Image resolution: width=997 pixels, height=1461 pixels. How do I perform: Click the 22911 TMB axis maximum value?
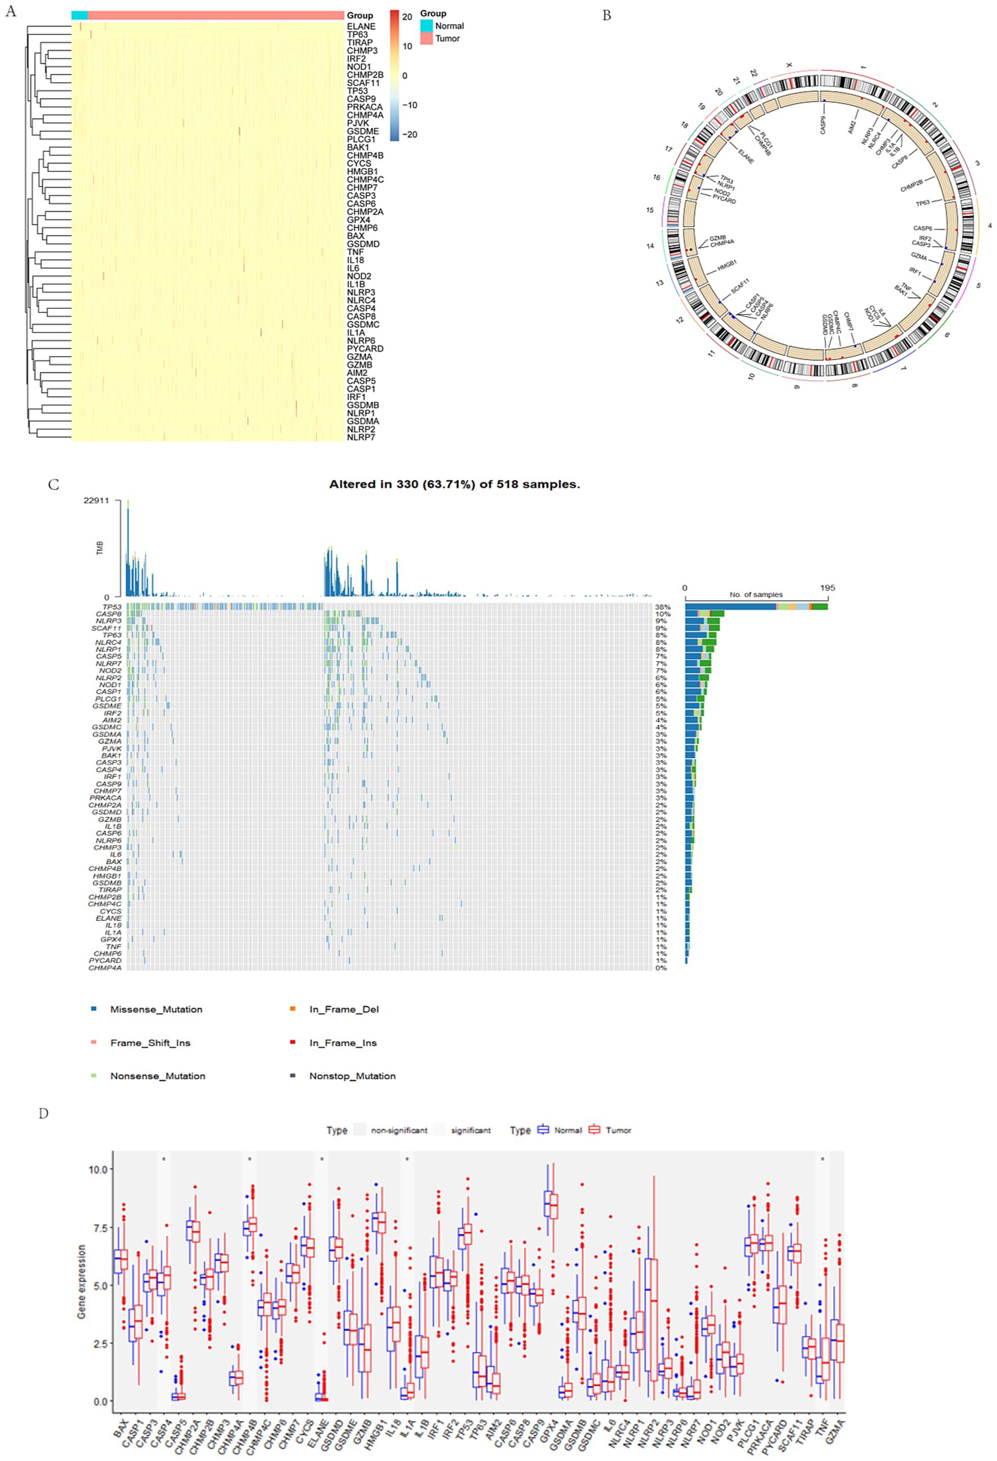(97, 501)
